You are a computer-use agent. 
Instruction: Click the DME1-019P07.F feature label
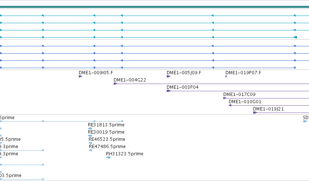click(243, 73)
